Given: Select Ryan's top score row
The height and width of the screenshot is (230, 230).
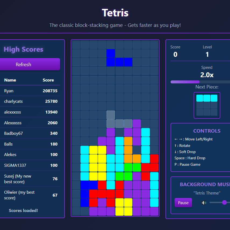Looking at the screenshot, I should pyautogui.click(x=31, y=91).
